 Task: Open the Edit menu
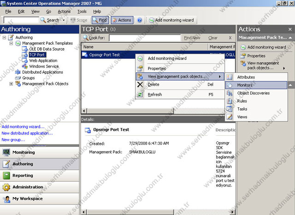21,12
